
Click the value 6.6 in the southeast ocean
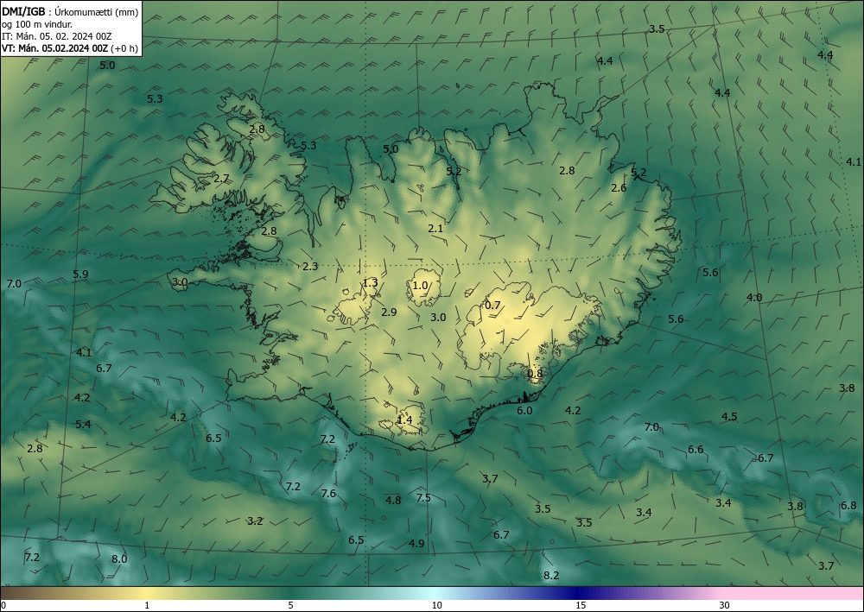tap(696, 450)
